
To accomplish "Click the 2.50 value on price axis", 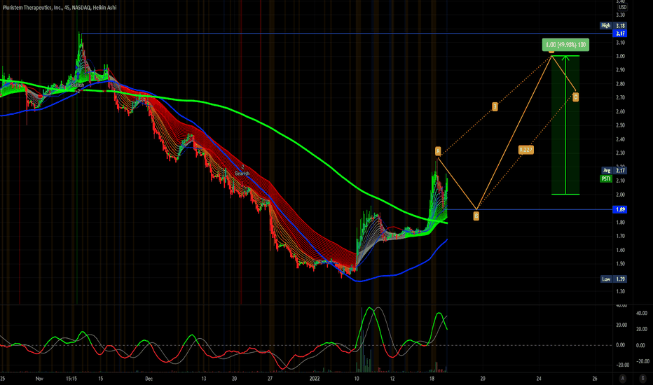I will (x=620, y=125).
